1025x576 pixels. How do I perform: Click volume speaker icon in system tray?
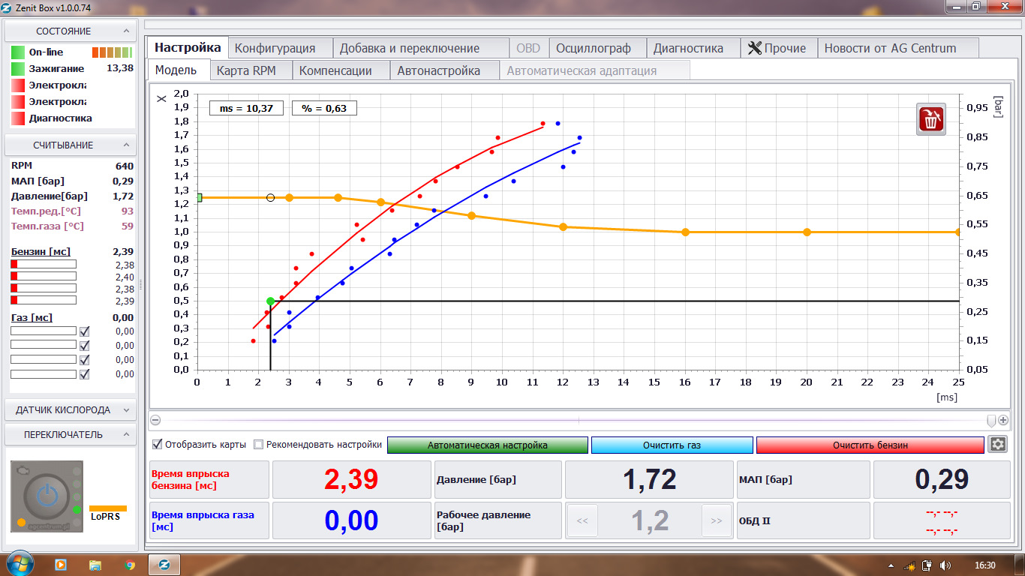point(945,565)
